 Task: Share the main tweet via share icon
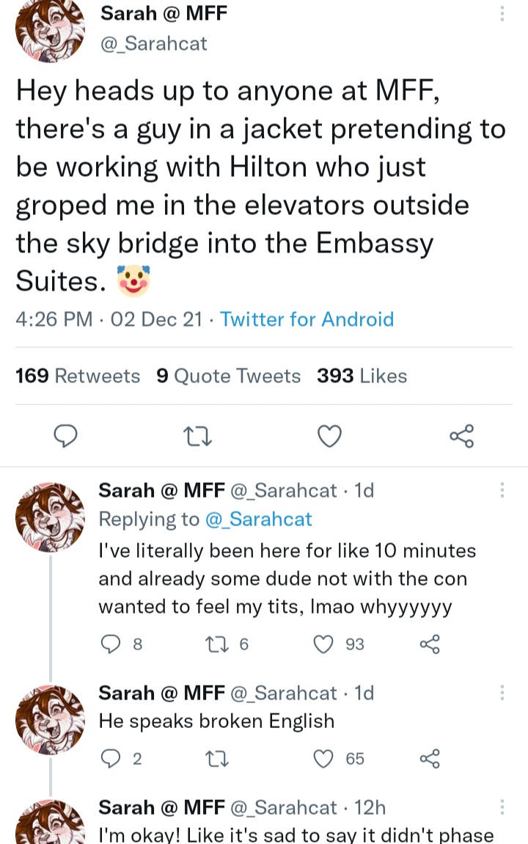point(462,436)
